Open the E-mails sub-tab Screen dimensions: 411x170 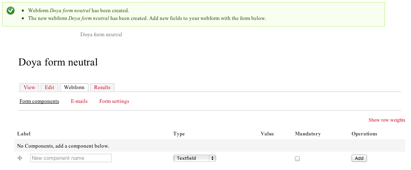click(x=79, y=101)
